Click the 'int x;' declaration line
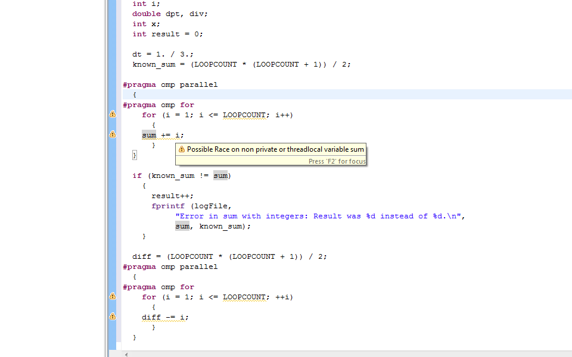 point(147,24)
